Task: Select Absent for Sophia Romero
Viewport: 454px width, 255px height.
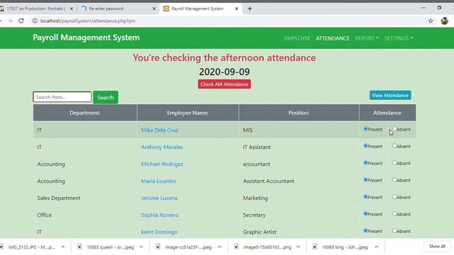Action: 394,214
